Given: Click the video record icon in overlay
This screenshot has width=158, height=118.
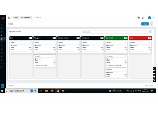Looking at the screenshot, I should pyautogui.click(x=154, y=74).
